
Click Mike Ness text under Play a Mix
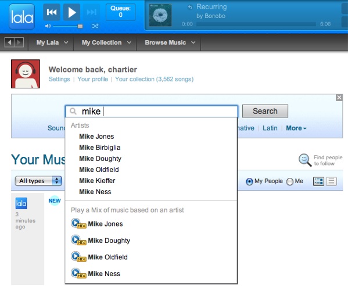(x=104, y=274)
